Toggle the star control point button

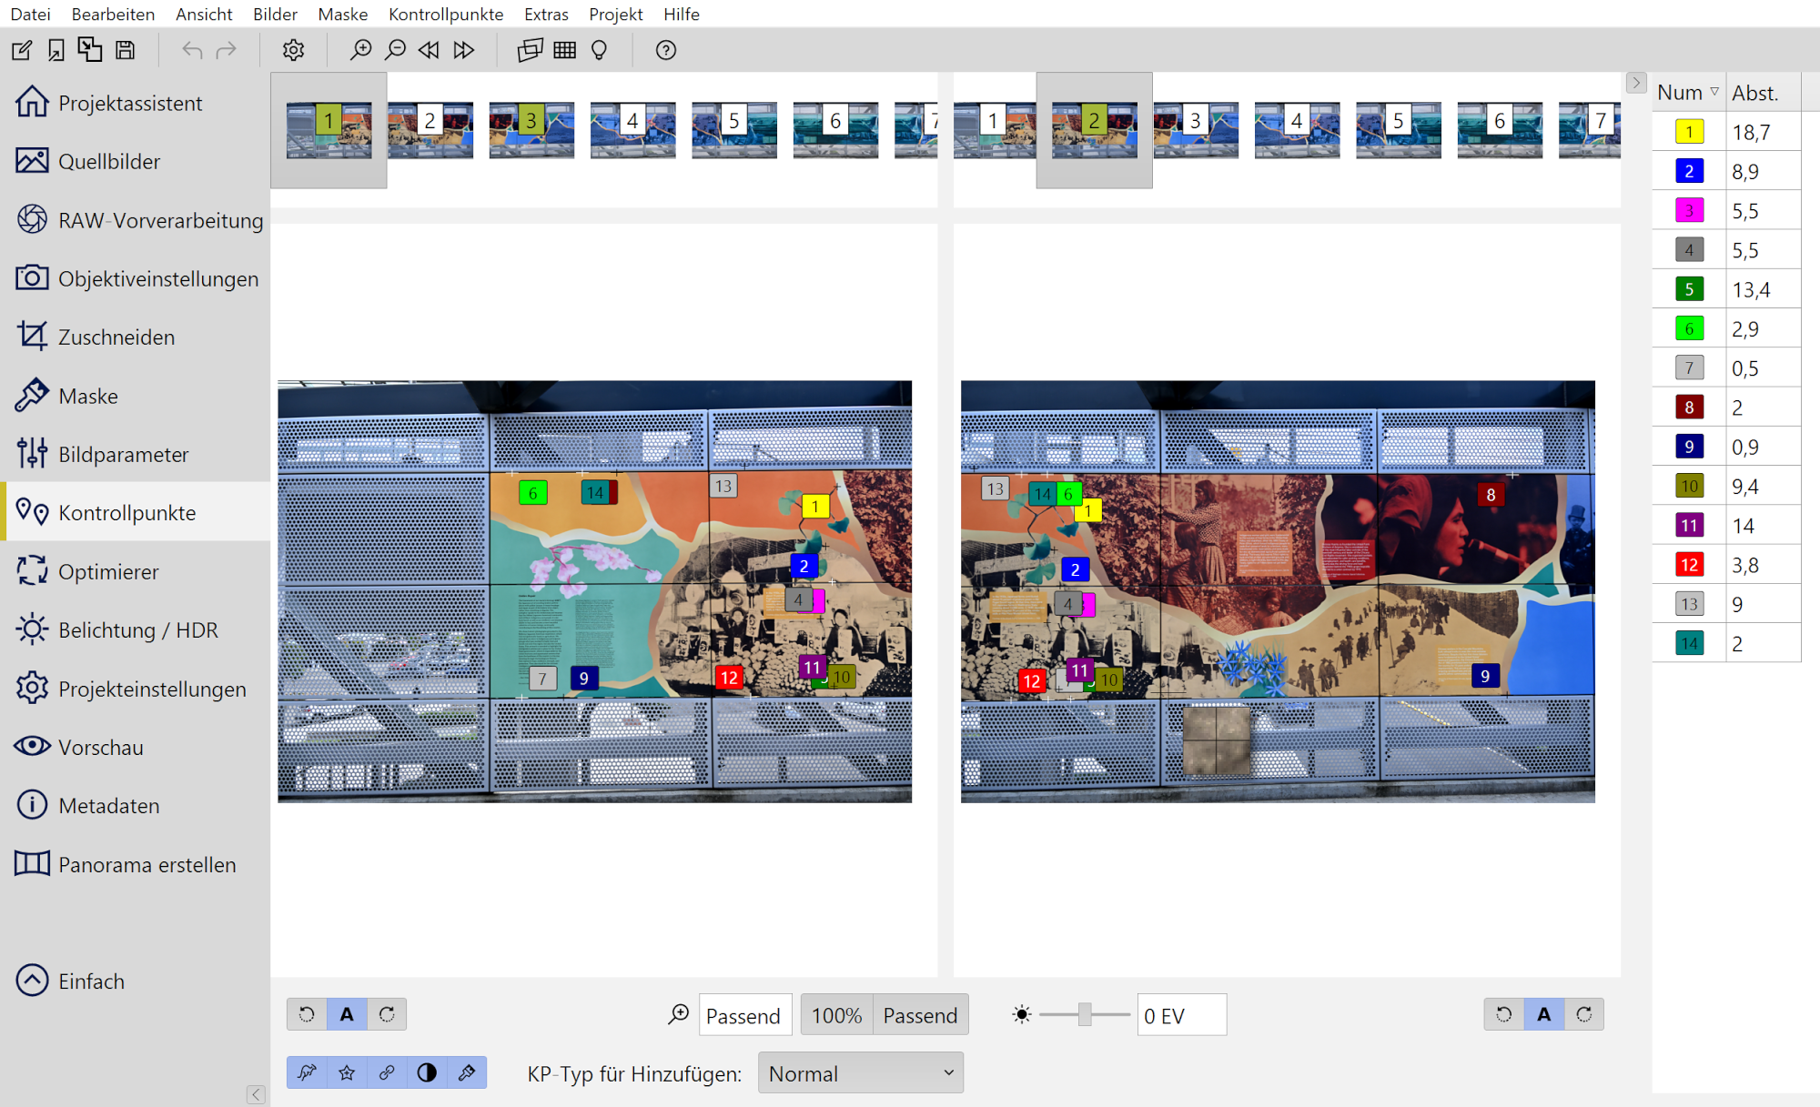click(x=347, y=1072)
